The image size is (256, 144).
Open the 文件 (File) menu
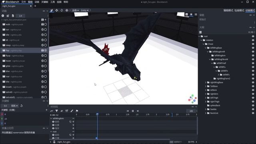point(24,2)
